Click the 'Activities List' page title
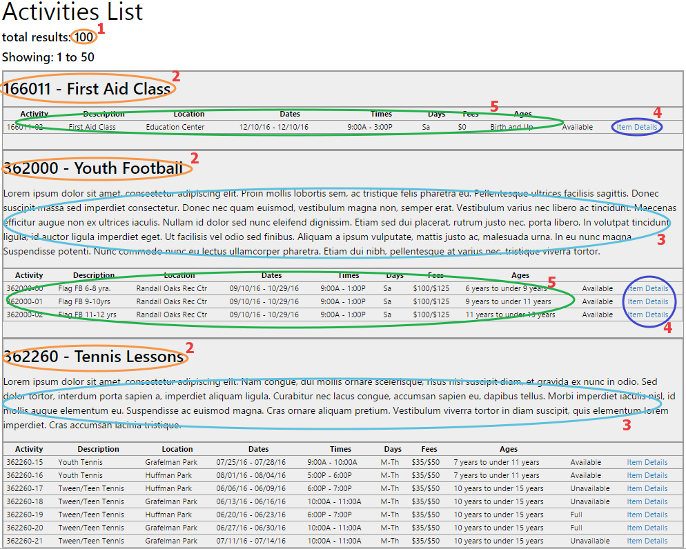Image resolution: width=686 pixels, height=549 pixels. click(x=72, y=12)
